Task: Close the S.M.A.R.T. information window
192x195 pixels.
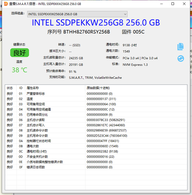Action: (x=184, y=4)
